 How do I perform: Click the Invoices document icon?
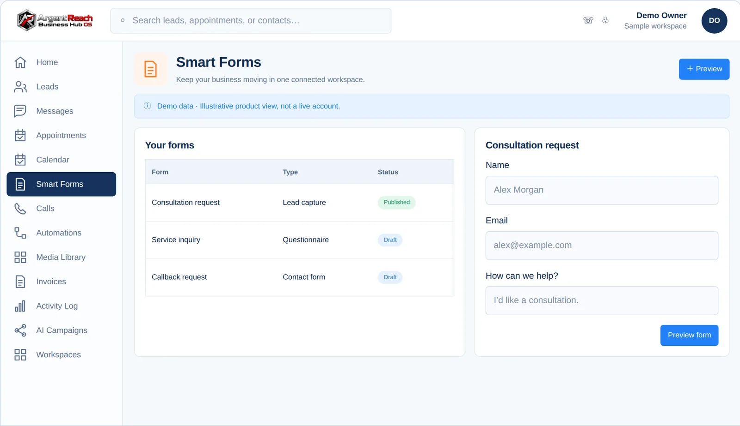[x=20, y=282]
